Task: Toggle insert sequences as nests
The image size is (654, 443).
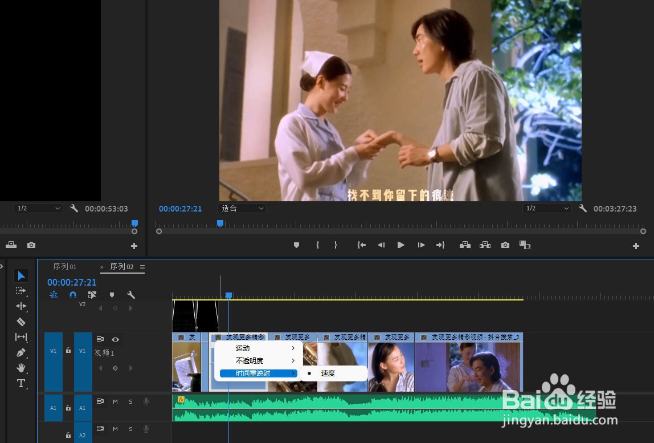Action: pyautogui.click(x=54, y=295)
